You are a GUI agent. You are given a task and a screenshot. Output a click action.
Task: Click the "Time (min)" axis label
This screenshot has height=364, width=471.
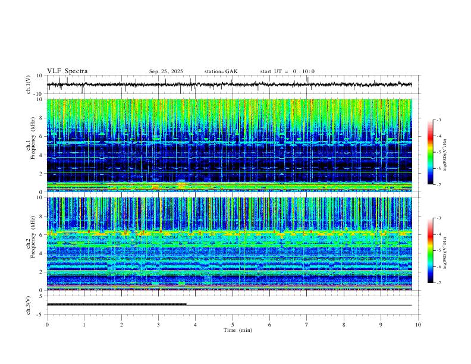(x=238, y=330)
